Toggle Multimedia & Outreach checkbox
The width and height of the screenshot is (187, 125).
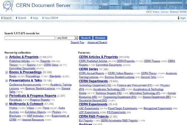click(6, 104)
